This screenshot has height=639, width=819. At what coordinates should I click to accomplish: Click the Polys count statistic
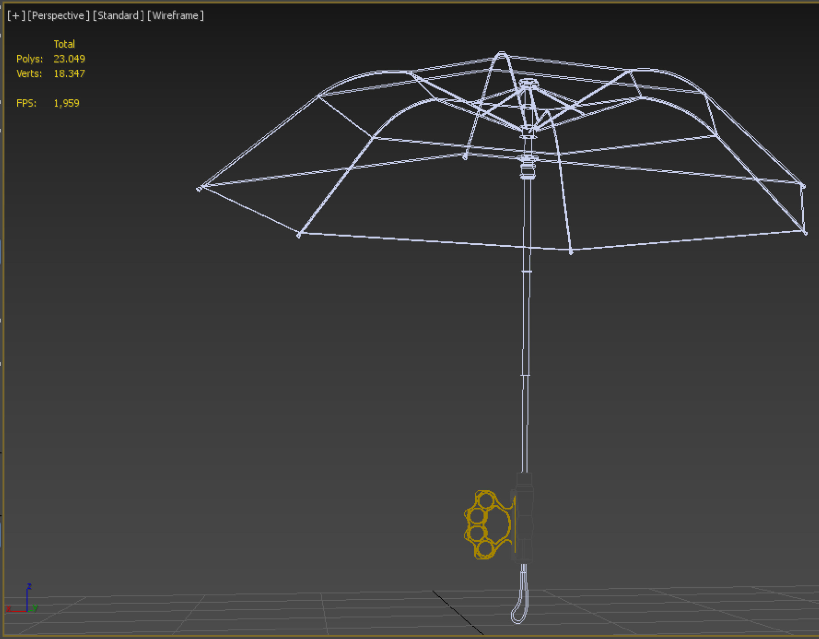(69, 59)
